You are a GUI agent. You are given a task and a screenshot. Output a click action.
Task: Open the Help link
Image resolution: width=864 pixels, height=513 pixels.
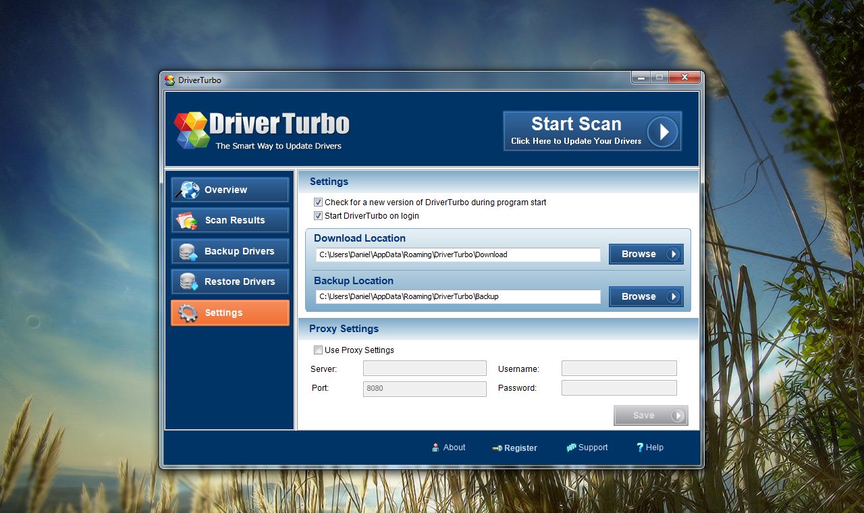(x=654, y=448)
